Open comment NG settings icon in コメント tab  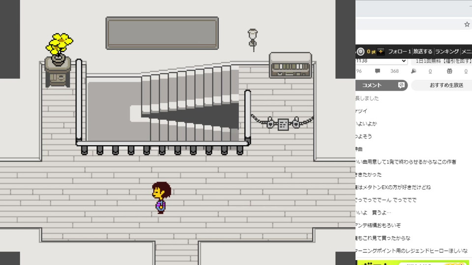(401, 85)
